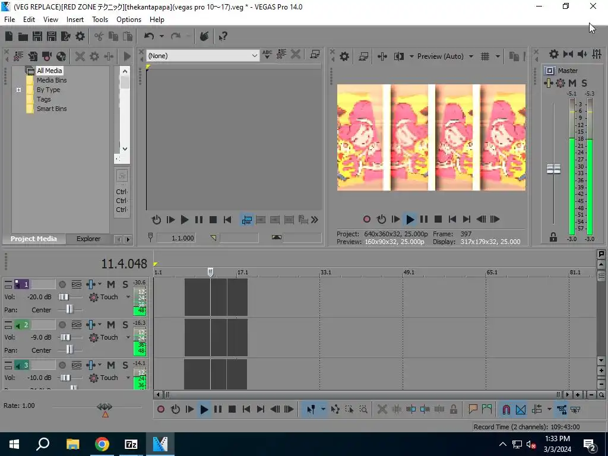This screenshot has height=456, width=608.
Task: Click the What's This help icon
Action: 223,36
